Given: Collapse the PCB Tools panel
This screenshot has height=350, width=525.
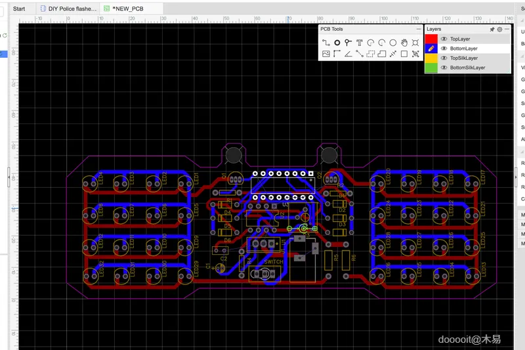Looking at the screenshot, I should 418,30.
